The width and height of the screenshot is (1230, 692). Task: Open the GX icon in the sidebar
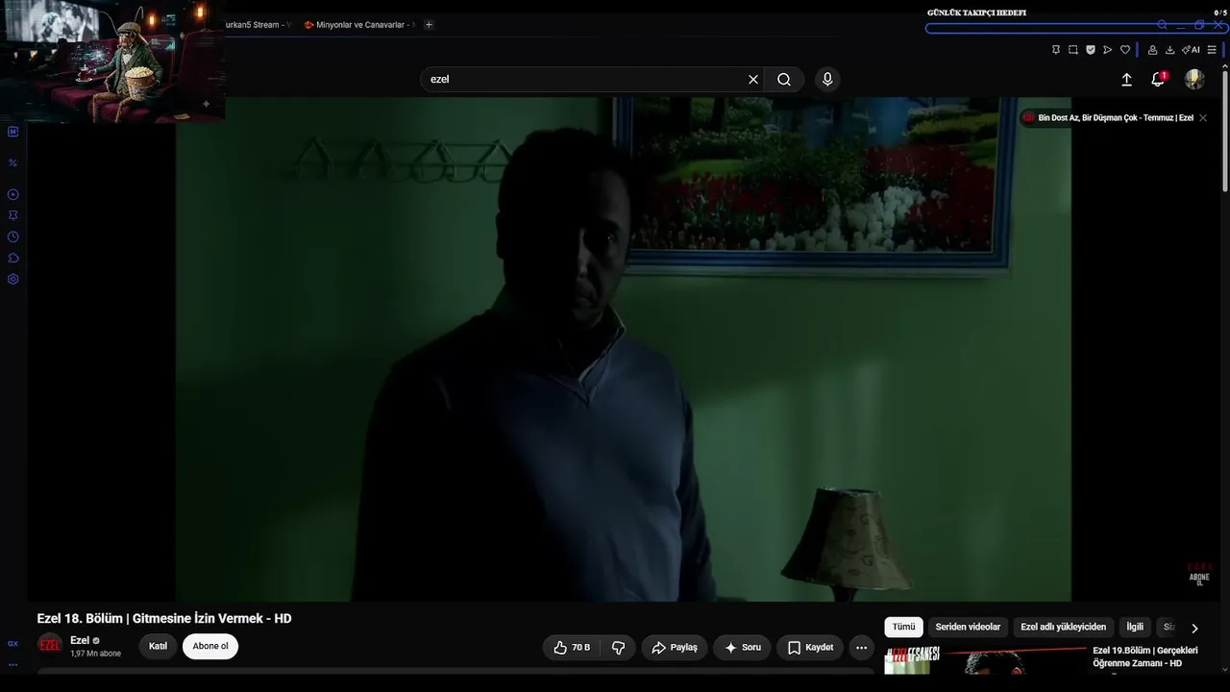pyautogui.click(x=13, y=644)
